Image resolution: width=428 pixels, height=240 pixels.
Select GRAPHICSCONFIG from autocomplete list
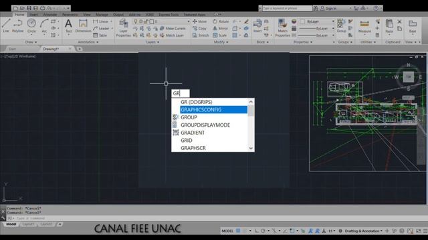pyautogui.click(x=214, y=109)
